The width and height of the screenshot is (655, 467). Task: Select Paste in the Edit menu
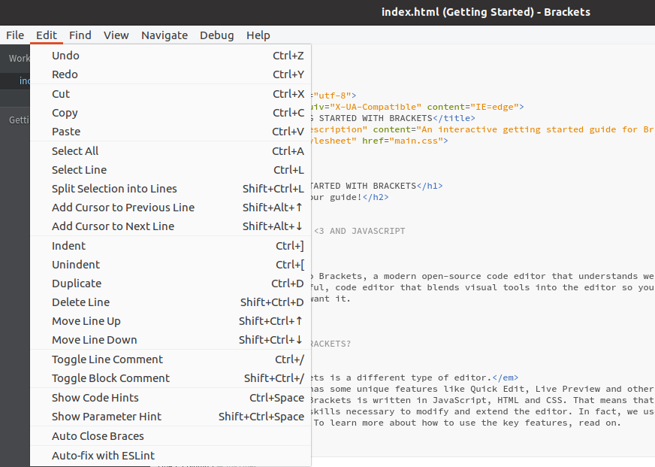171,132
